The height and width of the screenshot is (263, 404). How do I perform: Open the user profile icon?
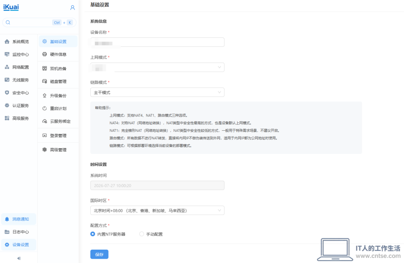point(73,7)
